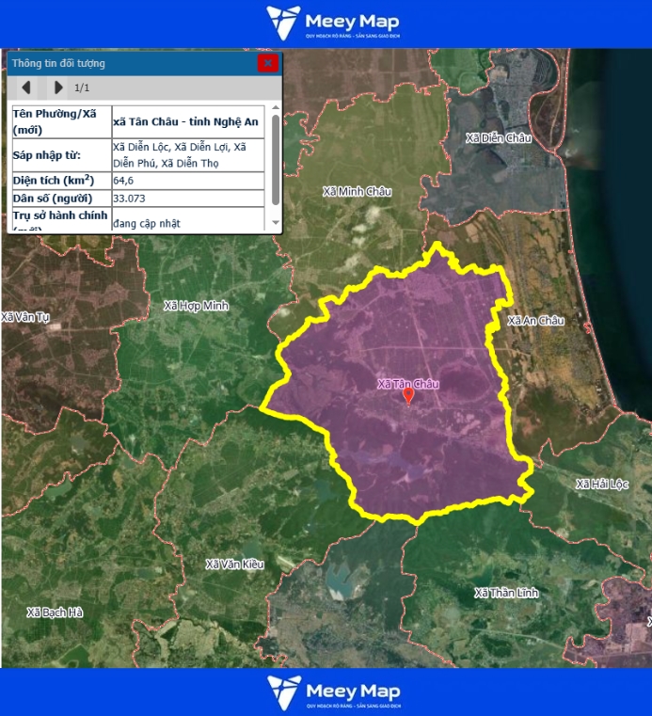Select Xã Bạch Hà commune on map

(x=55, y=613)
